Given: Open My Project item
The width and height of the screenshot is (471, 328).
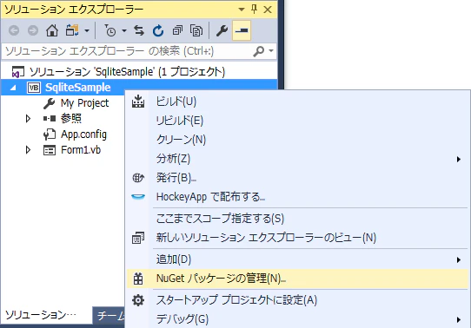Looking at the screenshot, I should tap(84, 103).
